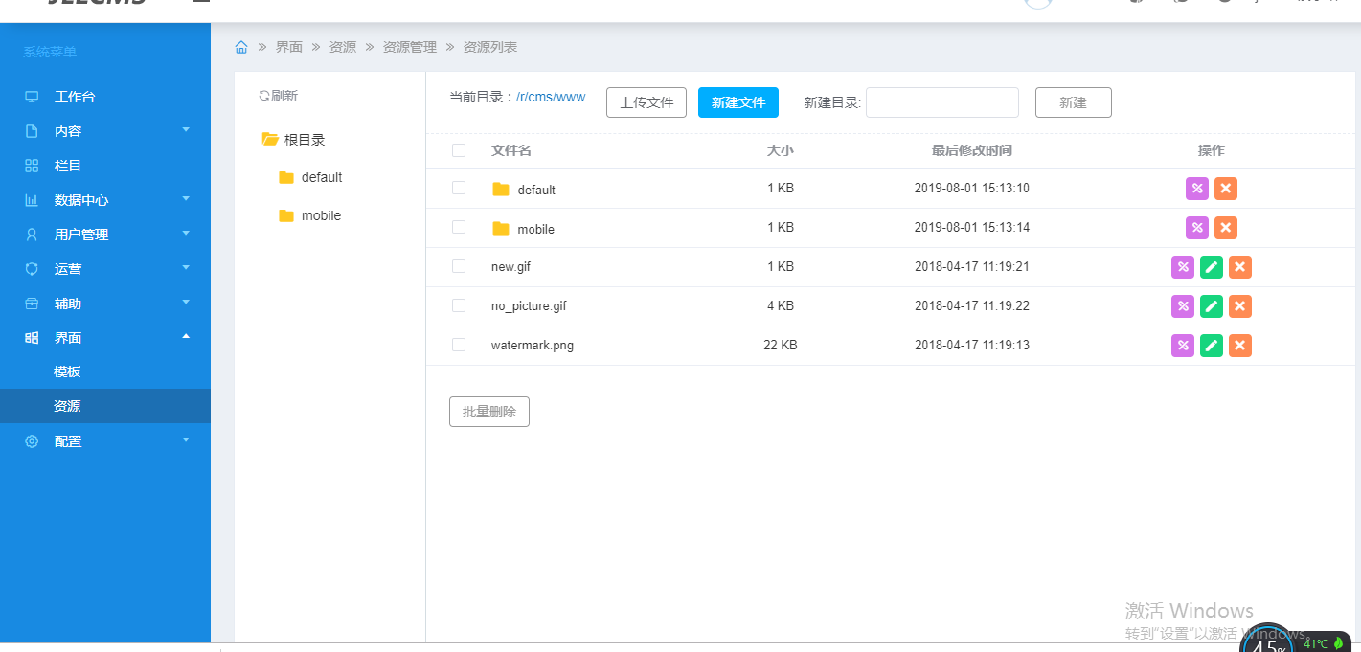Click green edit pencil for new.gif

pyautogui.click(x=1212, y=267)
